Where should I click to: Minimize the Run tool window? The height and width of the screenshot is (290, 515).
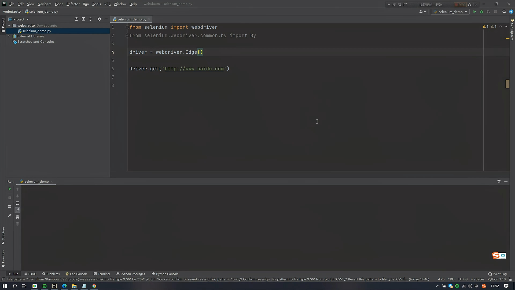506,182
